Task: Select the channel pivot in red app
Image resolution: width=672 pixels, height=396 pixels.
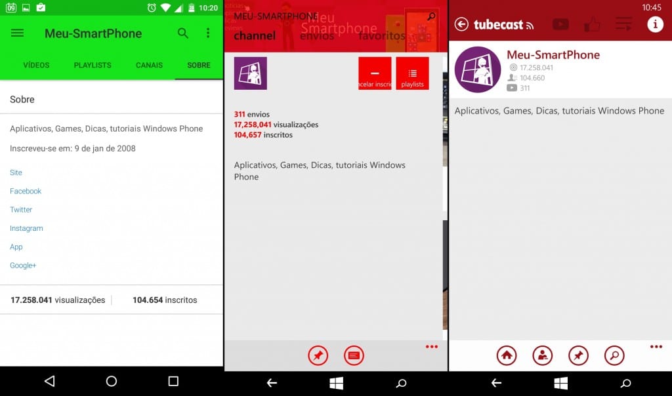Action: (255, 35)
